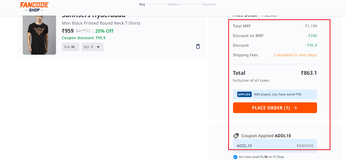
Task: Open the Qty quantity dropdown
Action: tap(92, 47)
